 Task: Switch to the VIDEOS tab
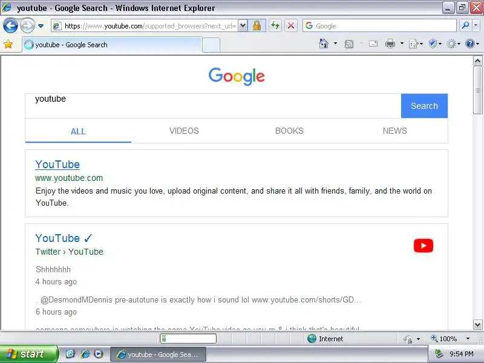pos(184,131)
